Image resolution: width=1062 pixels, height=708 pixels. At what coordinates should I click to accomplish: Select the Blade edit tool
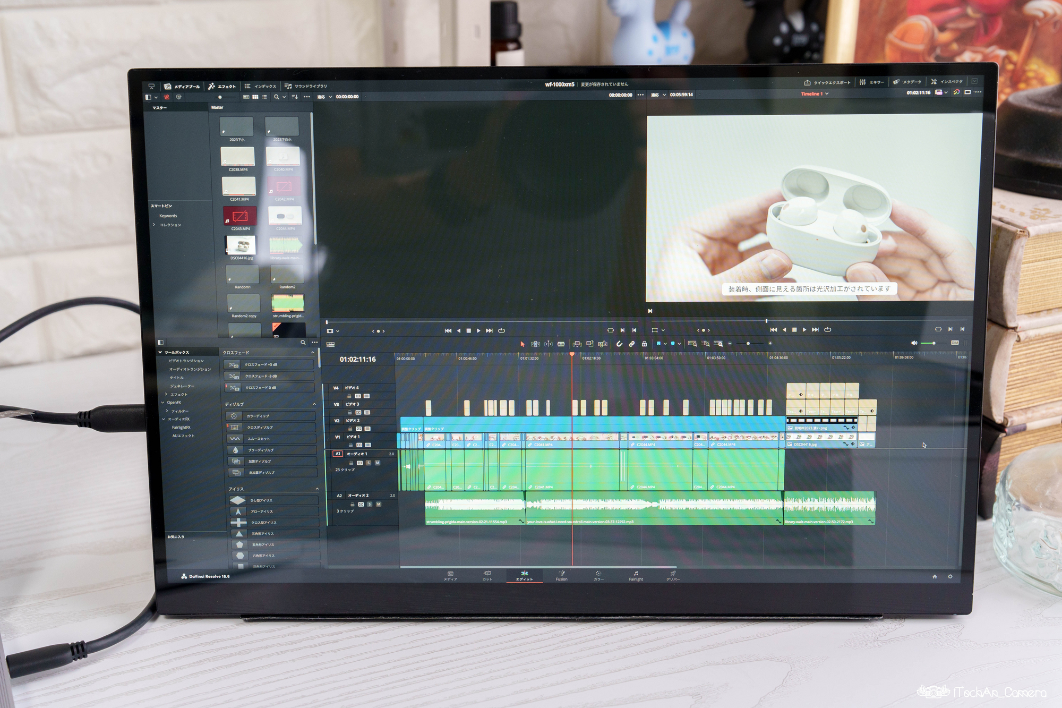(x=561, y=344)
